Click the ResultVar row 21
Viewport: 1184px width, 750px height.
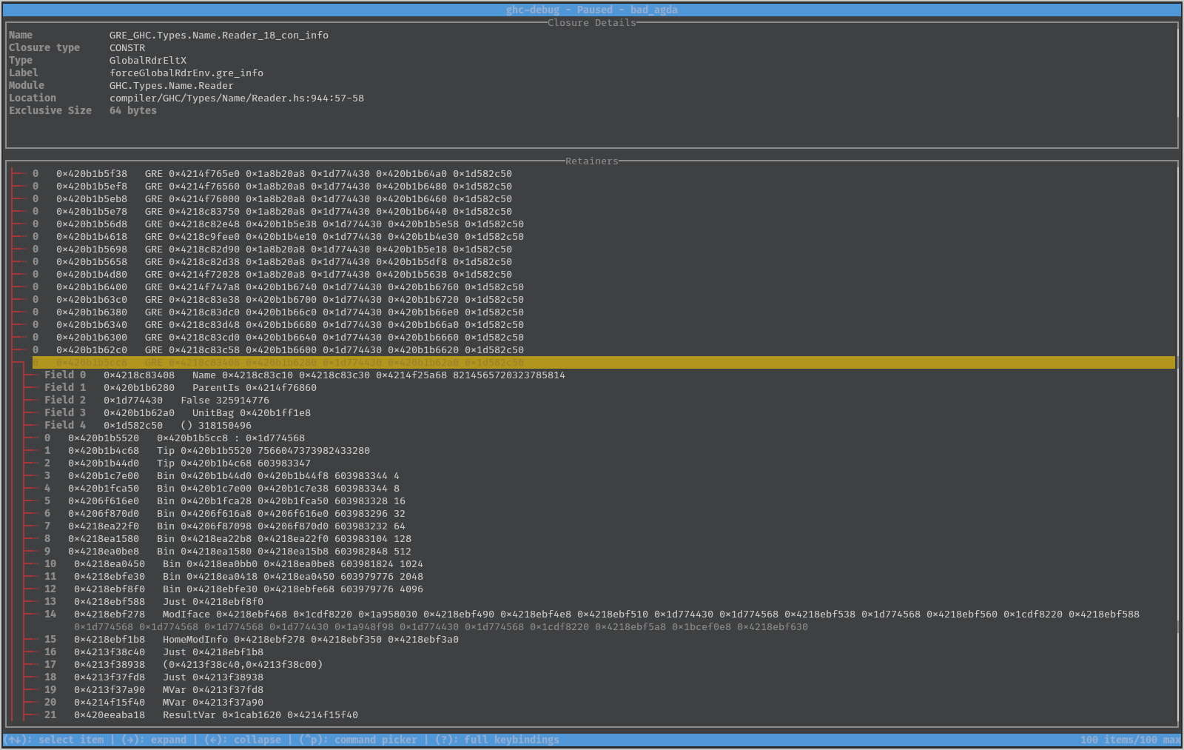pyautogui.click(x=215, y=715)
